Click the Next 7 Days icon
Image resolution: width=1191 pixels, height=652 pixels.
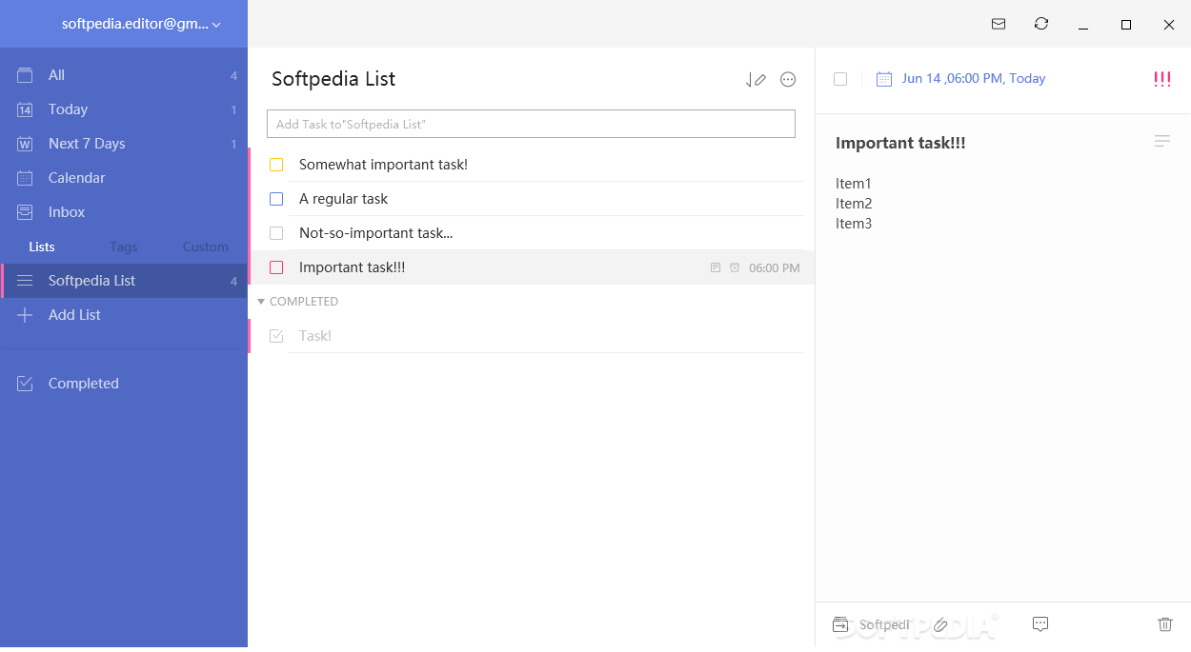coord(25,144)
